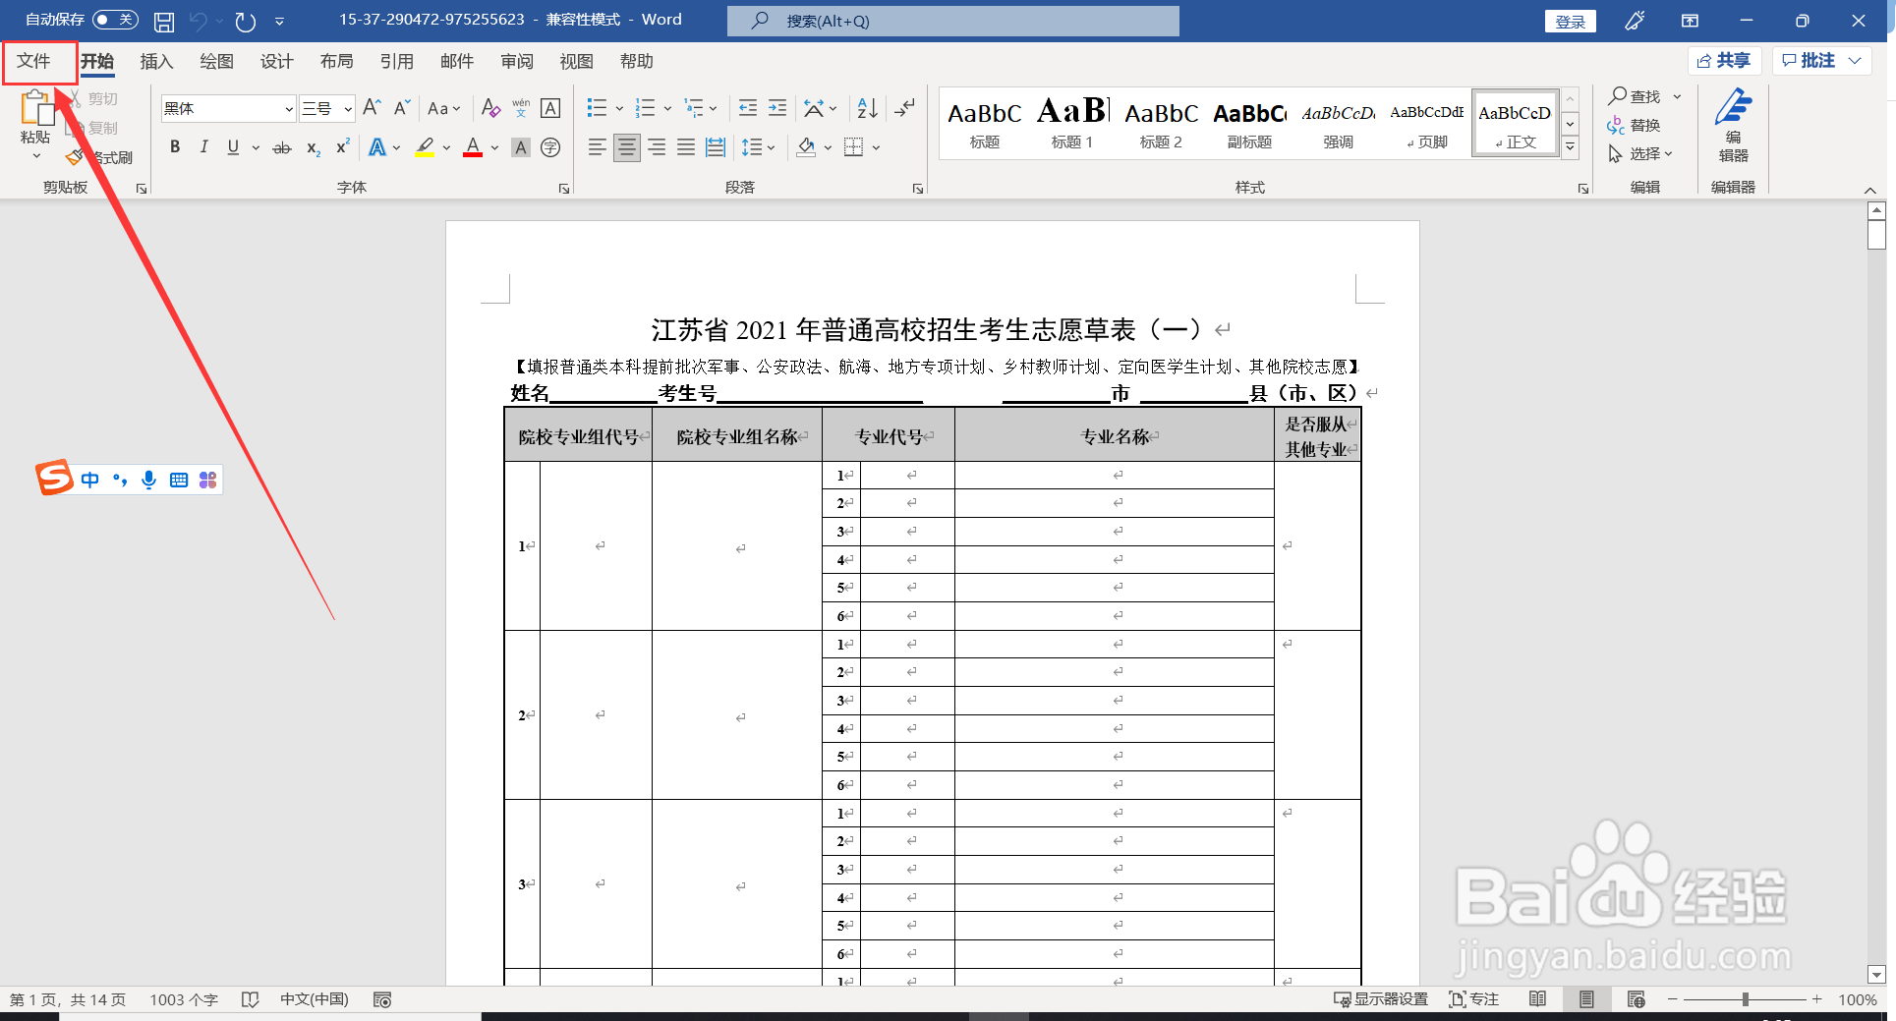Expand the numbering list dropdown
This screenshot has height=1021, width=1896.
(667, 108)
